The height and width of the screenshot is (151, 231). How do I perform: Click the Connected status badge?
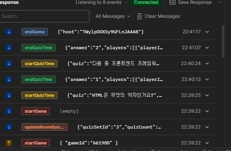pos(146,2)
